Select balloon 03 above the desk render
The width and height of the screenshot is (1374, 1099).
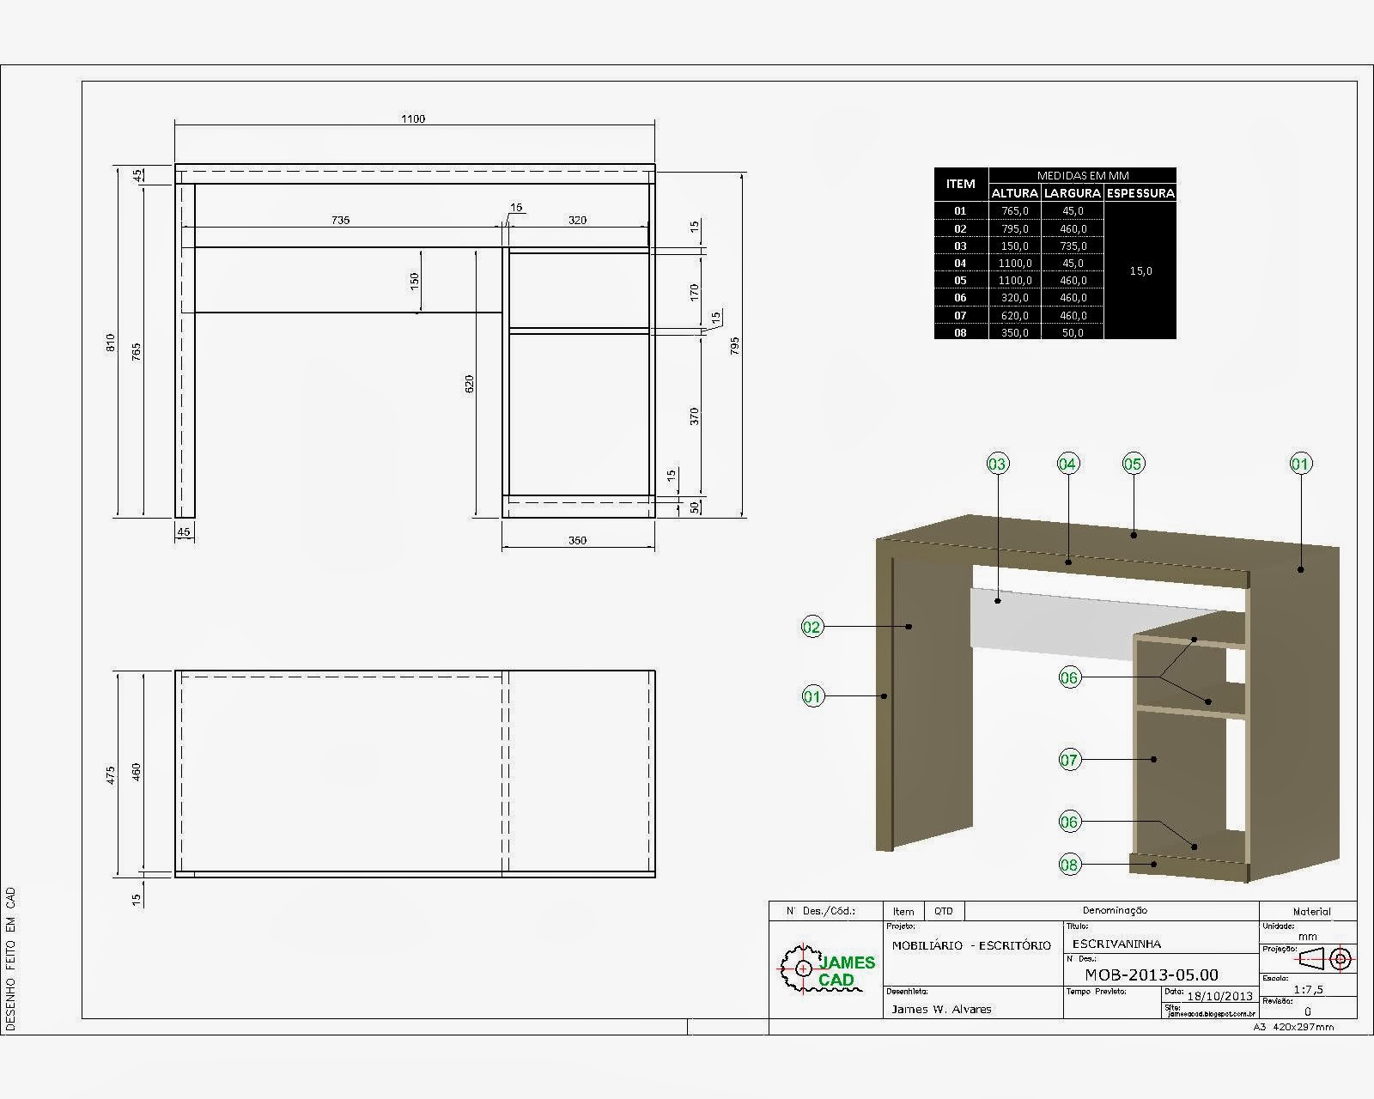tap(996, 464)
